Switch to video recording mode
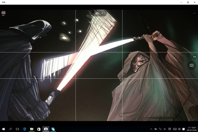This screenshot has height=132, width=198. click(194, 57)
